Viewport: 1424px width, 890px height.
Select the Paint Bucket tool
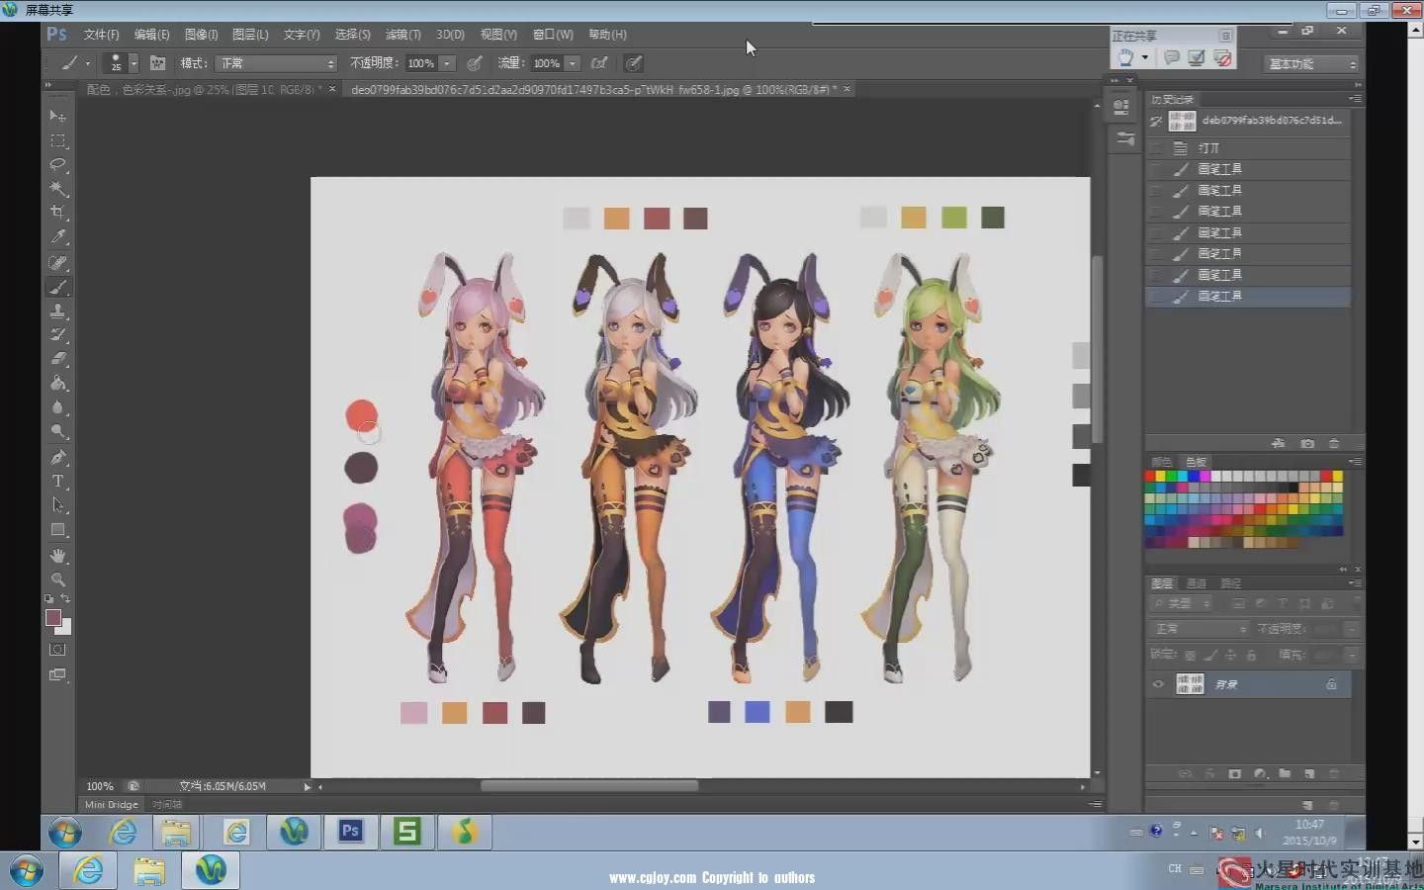click(57, 383)
